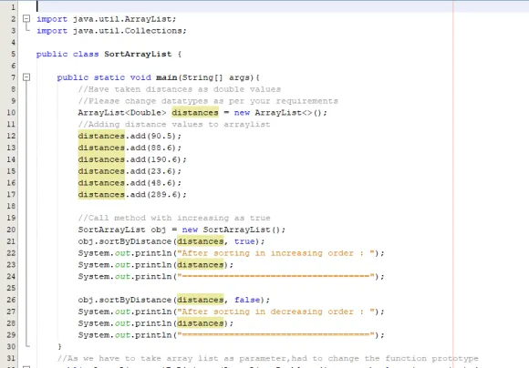Click line number 20 in the gutter
Viewport: 529px width, 368px height.
point(11,230)
